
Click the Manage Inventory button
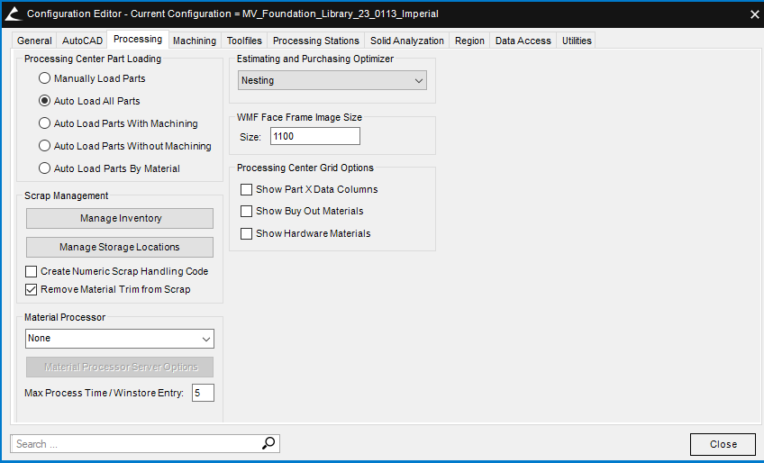[120, 218]
